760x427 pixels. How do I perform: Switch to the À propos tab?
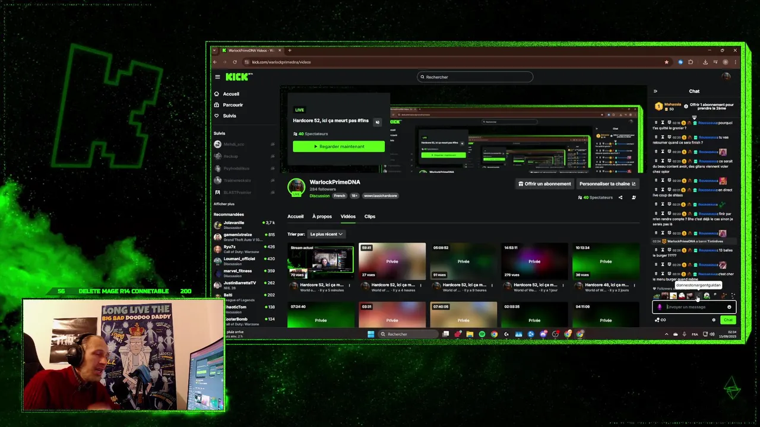[x=322, y=216]
